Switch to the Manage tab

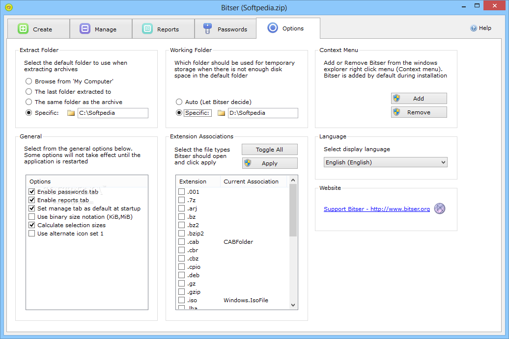101,29
